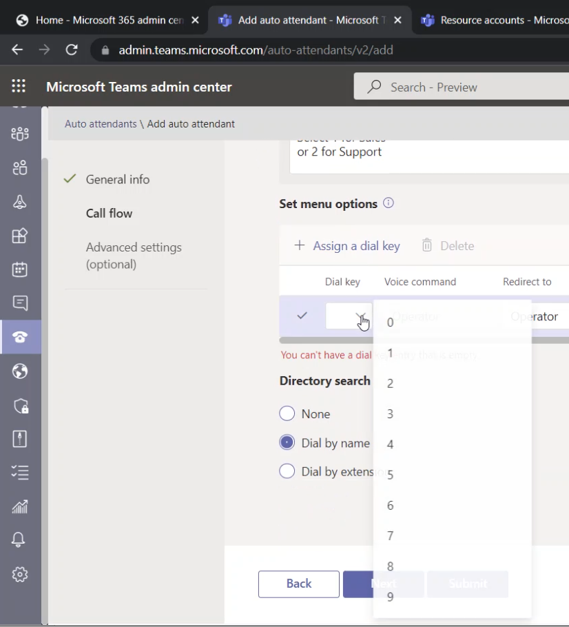Open Voice section phone icon in sidebar

pyautogui.click(x=20, y=337)
